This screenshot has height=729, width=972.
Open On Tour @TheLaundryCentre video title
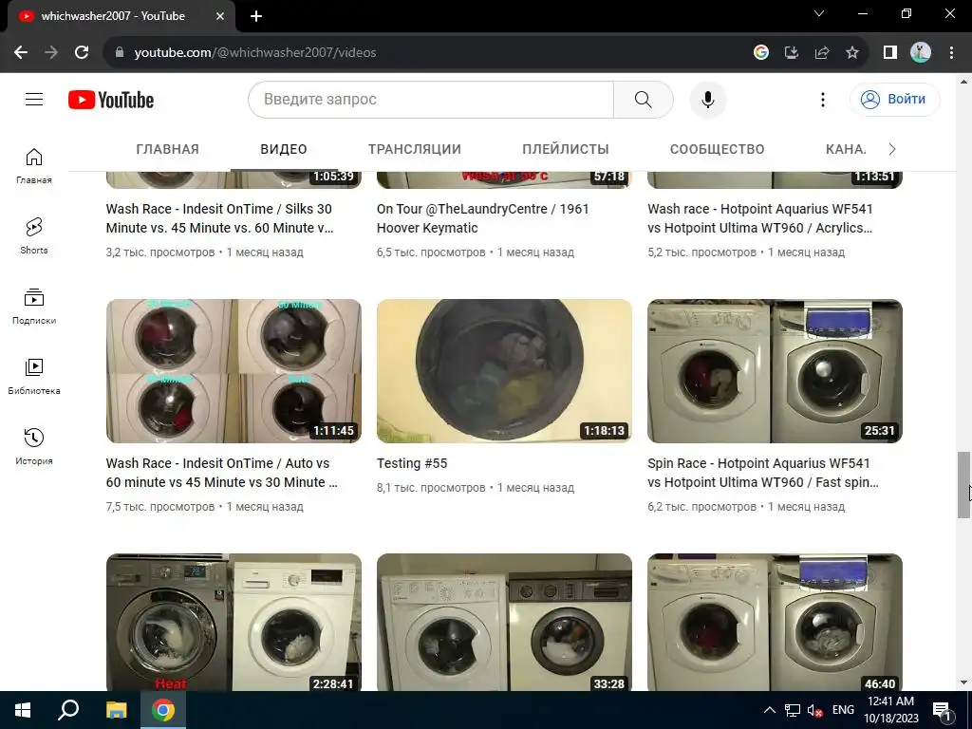(482, 218)
